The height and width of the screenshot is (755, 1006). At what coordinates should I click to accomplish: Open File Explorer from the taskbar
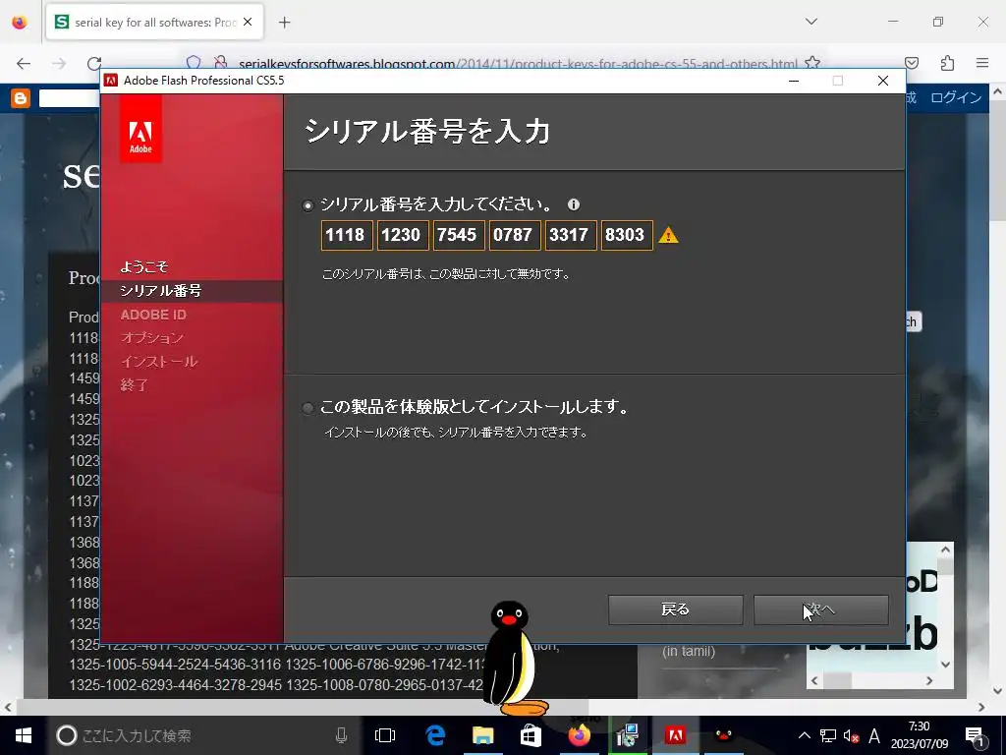483,735
